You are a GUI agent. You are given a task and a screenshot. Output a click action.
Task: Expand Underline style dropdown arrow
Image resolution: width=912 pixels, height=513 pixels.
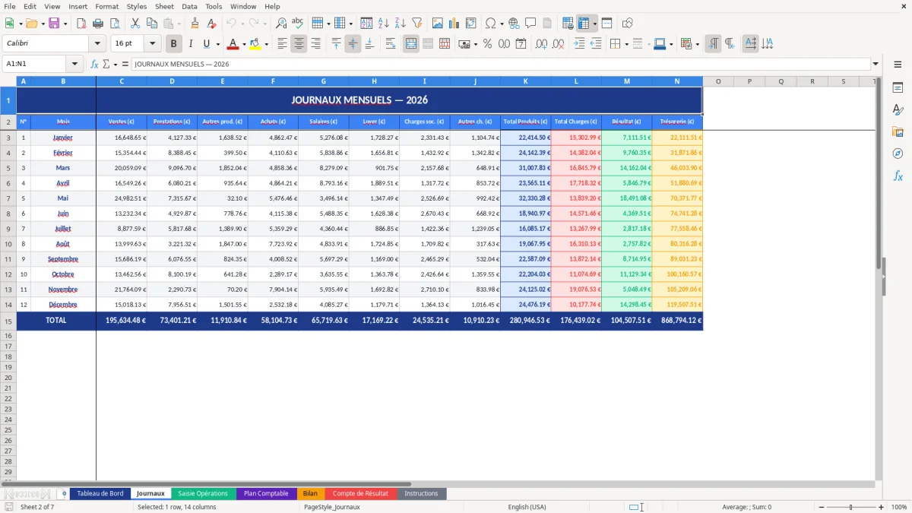tap(217, 44)
